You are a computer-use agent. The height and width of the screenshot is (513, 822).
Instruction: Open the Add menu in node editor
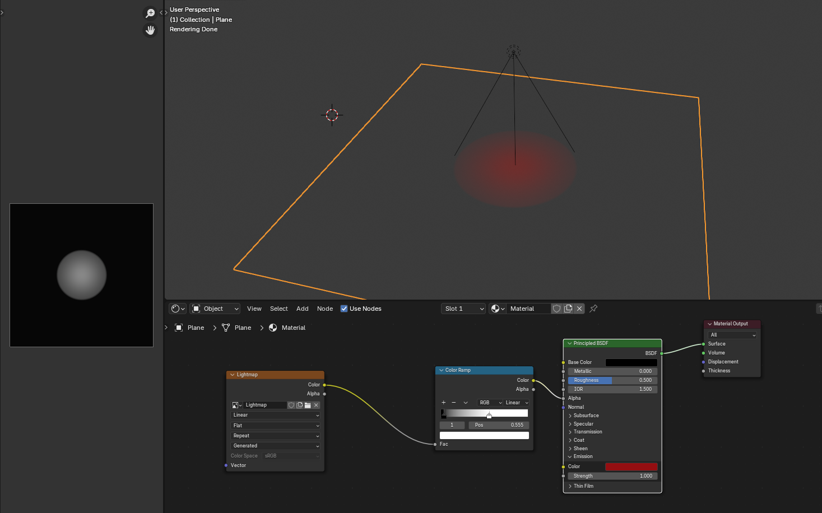click(x=302, y=309)
